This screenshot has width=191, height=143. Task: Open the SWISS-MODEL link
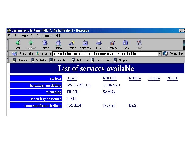click(x=79, y=85)
